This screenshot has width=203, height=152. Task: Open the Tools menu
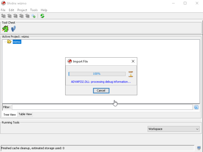[x=34, y=10]
